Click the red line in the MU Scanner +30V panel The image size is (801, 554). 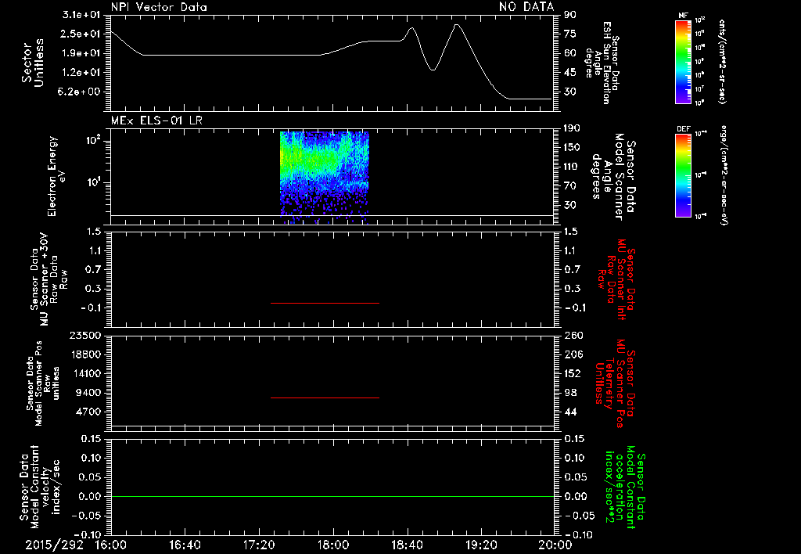click(325, 303)
